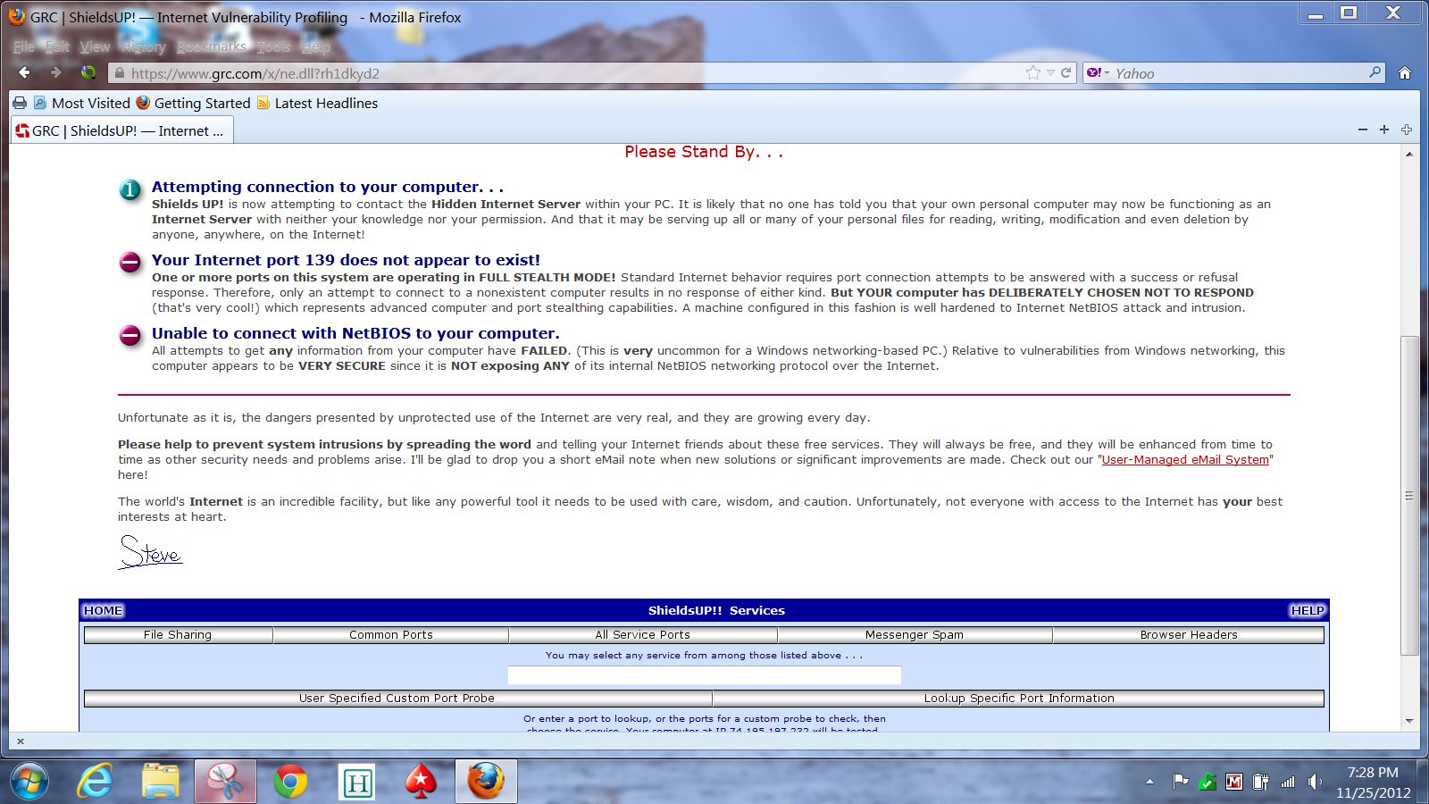Screen dimensions: 1429x804
Task: Run the File Sharing test
Action: click(178, 635)
